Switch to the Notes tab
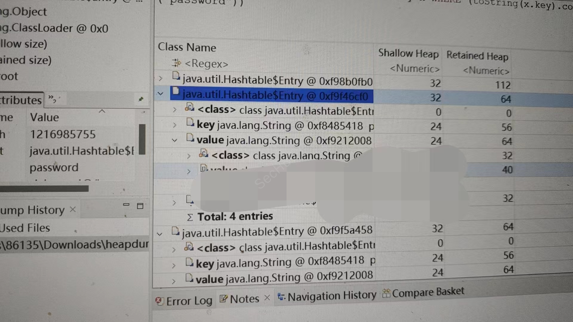Image resolution: width=573 pixels, height=322 pixels. click(x=244, y=299)
